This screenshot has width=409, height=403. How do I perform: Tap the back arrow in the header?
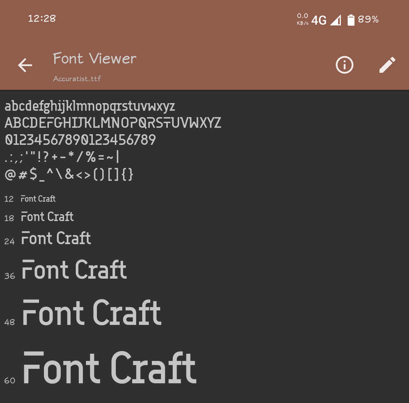[25, 65]
